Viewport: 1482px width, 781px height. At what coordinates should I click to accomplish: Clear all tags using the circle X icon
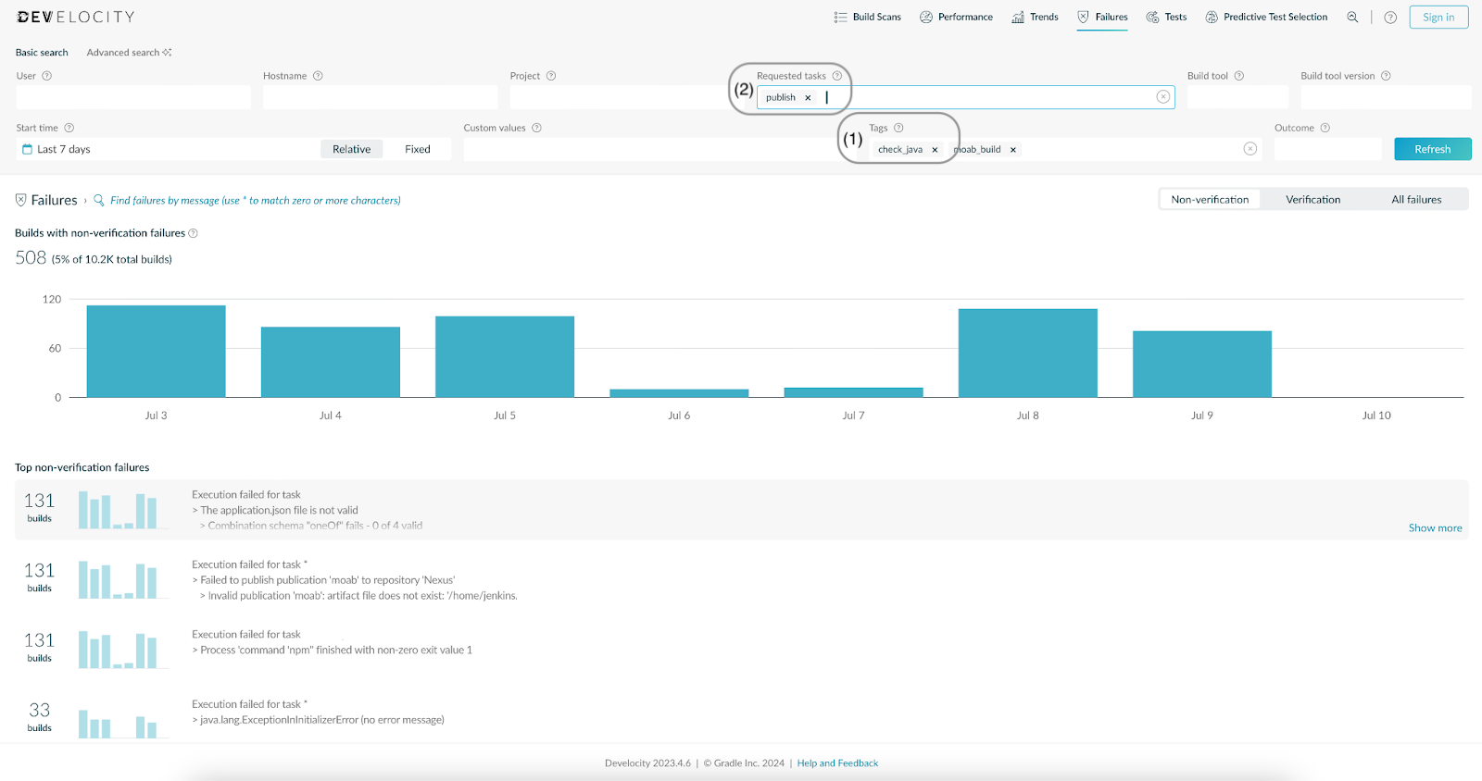(x=1250, y=149)
